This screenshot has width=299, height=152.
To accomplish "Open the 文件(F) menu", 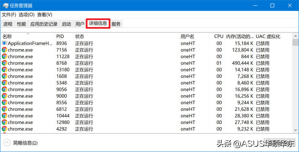I will pyautogui.click(x=9, y=14).
